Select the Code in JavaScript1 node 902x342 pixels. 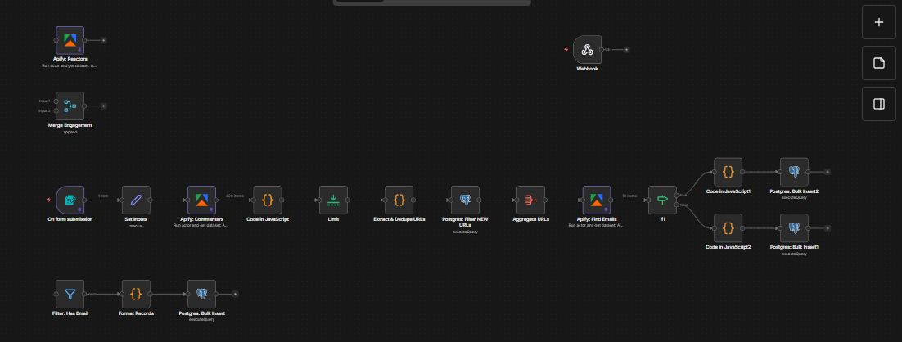(x=728, y=172)
